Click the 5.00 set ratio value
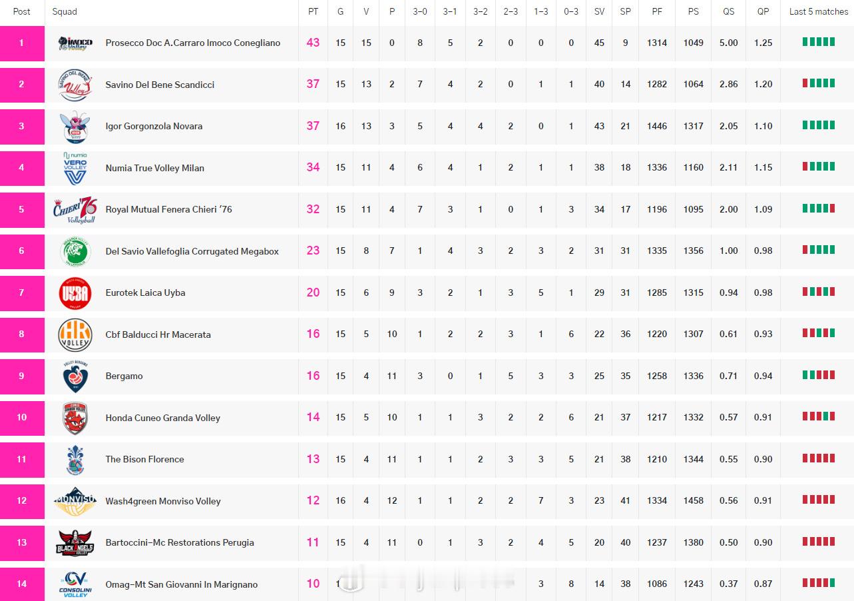This screenshot has height=601, width=854. pyautogui.click(x=729, y=43)
